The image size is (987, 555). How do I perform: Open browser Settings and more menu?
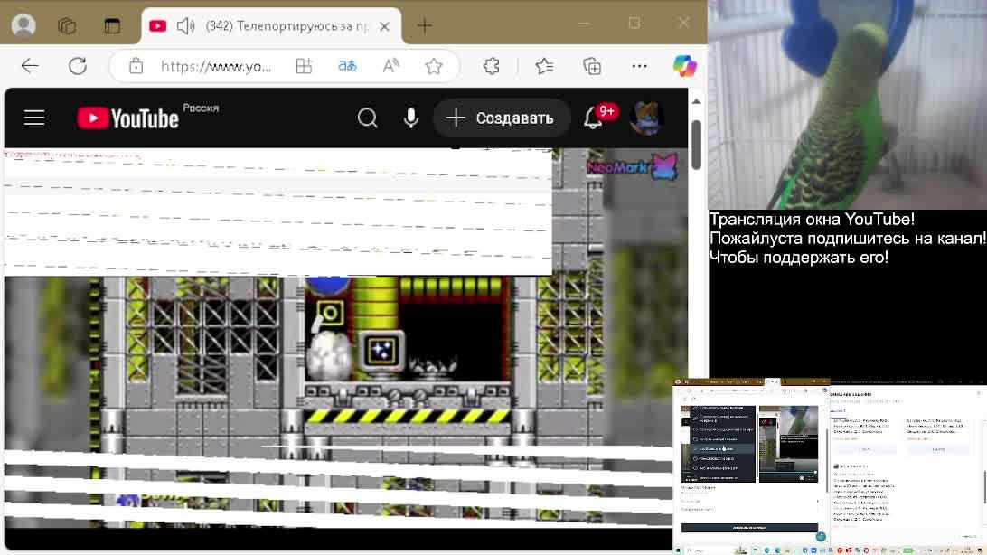point(640,66)
